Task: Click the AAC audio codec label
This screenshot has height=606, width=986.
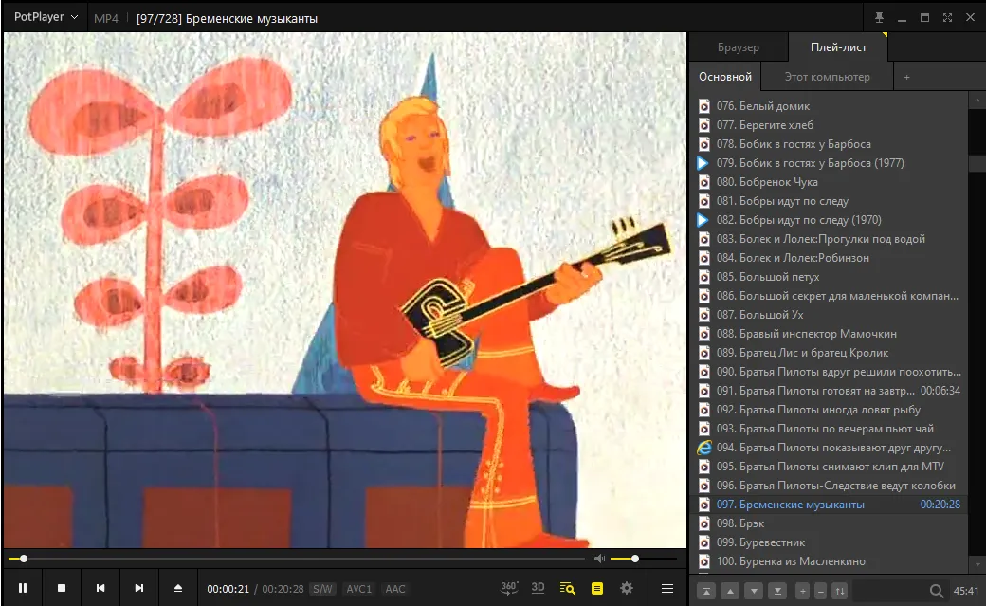Action: pos(395,589)
